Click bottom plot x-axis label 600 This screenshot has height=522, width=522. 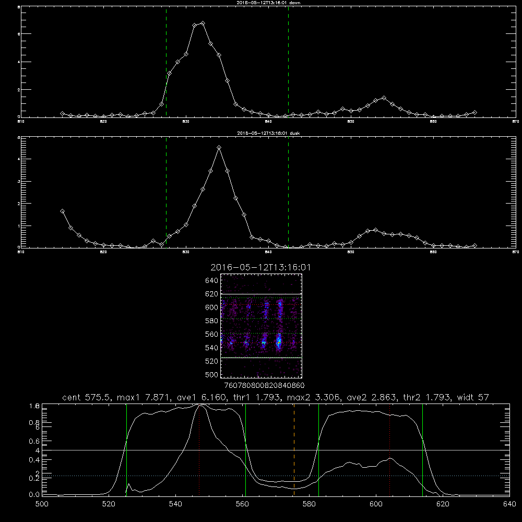point(376,504)
